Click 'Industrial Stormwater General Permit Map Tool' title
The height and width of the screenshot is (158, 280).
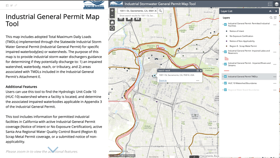160,4
